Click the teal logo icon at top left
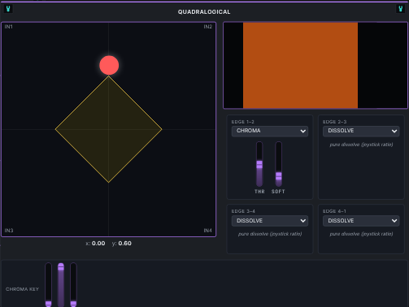 [x=8, y=9]
